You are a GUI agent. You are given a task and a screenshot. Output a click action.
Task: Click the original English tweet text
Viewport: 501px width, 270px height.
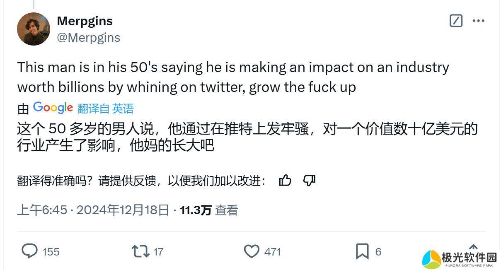point(233,77)
